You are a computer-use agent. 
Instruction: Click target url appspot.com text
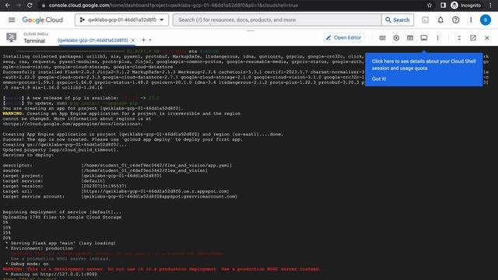click(x=156, y=191)
